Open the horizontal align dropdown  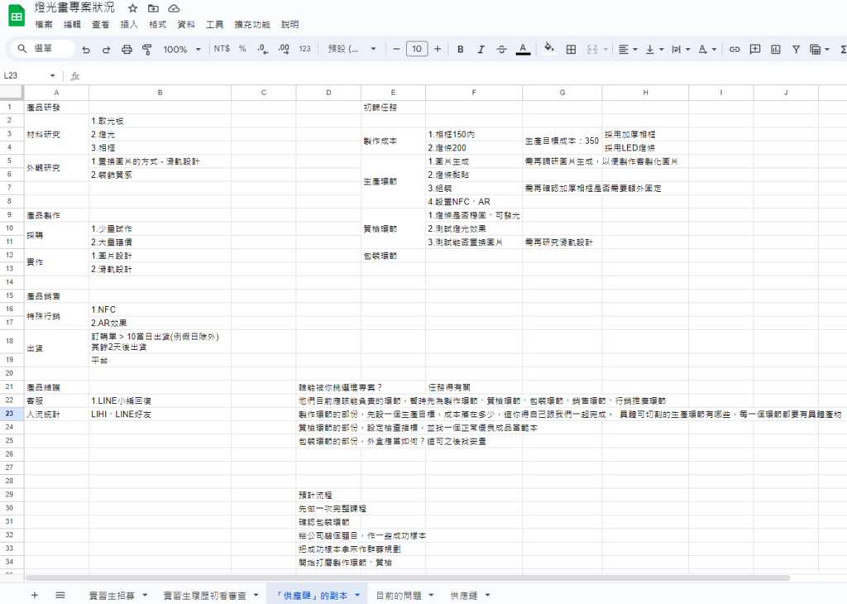coord(628,50)
